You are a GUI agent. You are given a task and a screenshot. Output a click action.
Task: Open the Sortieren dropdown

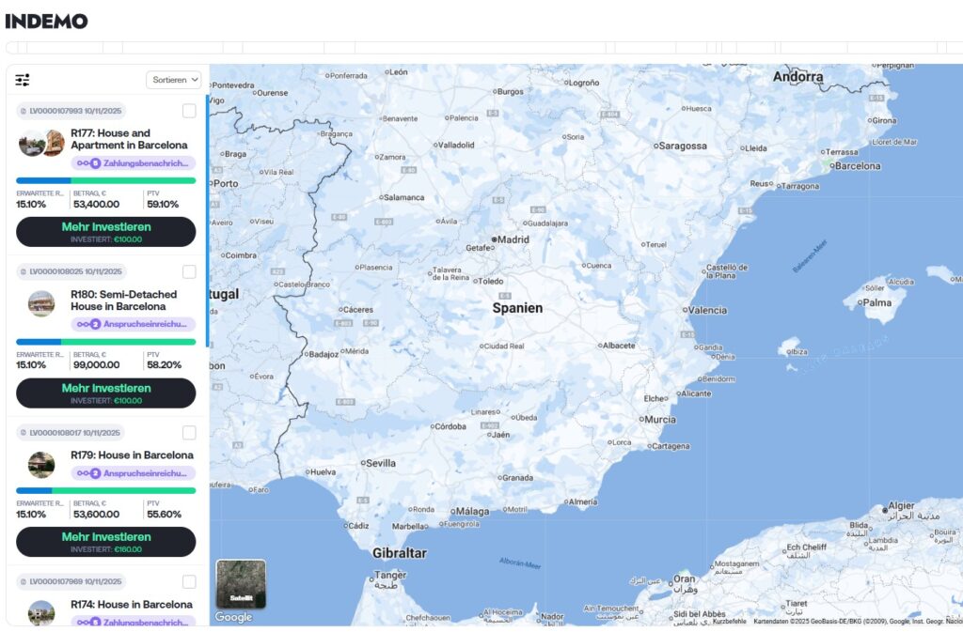pyautogui.click(x=174, y=80)
